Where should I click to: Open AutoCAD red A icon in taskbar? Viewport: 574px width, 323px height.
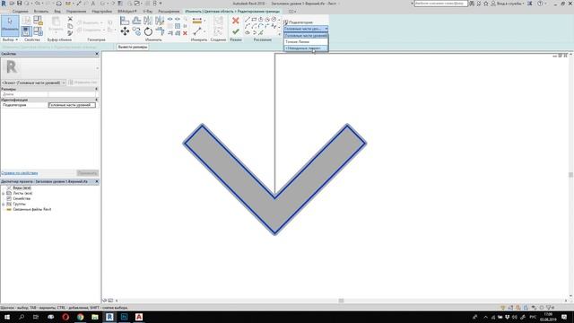(139, 317)
